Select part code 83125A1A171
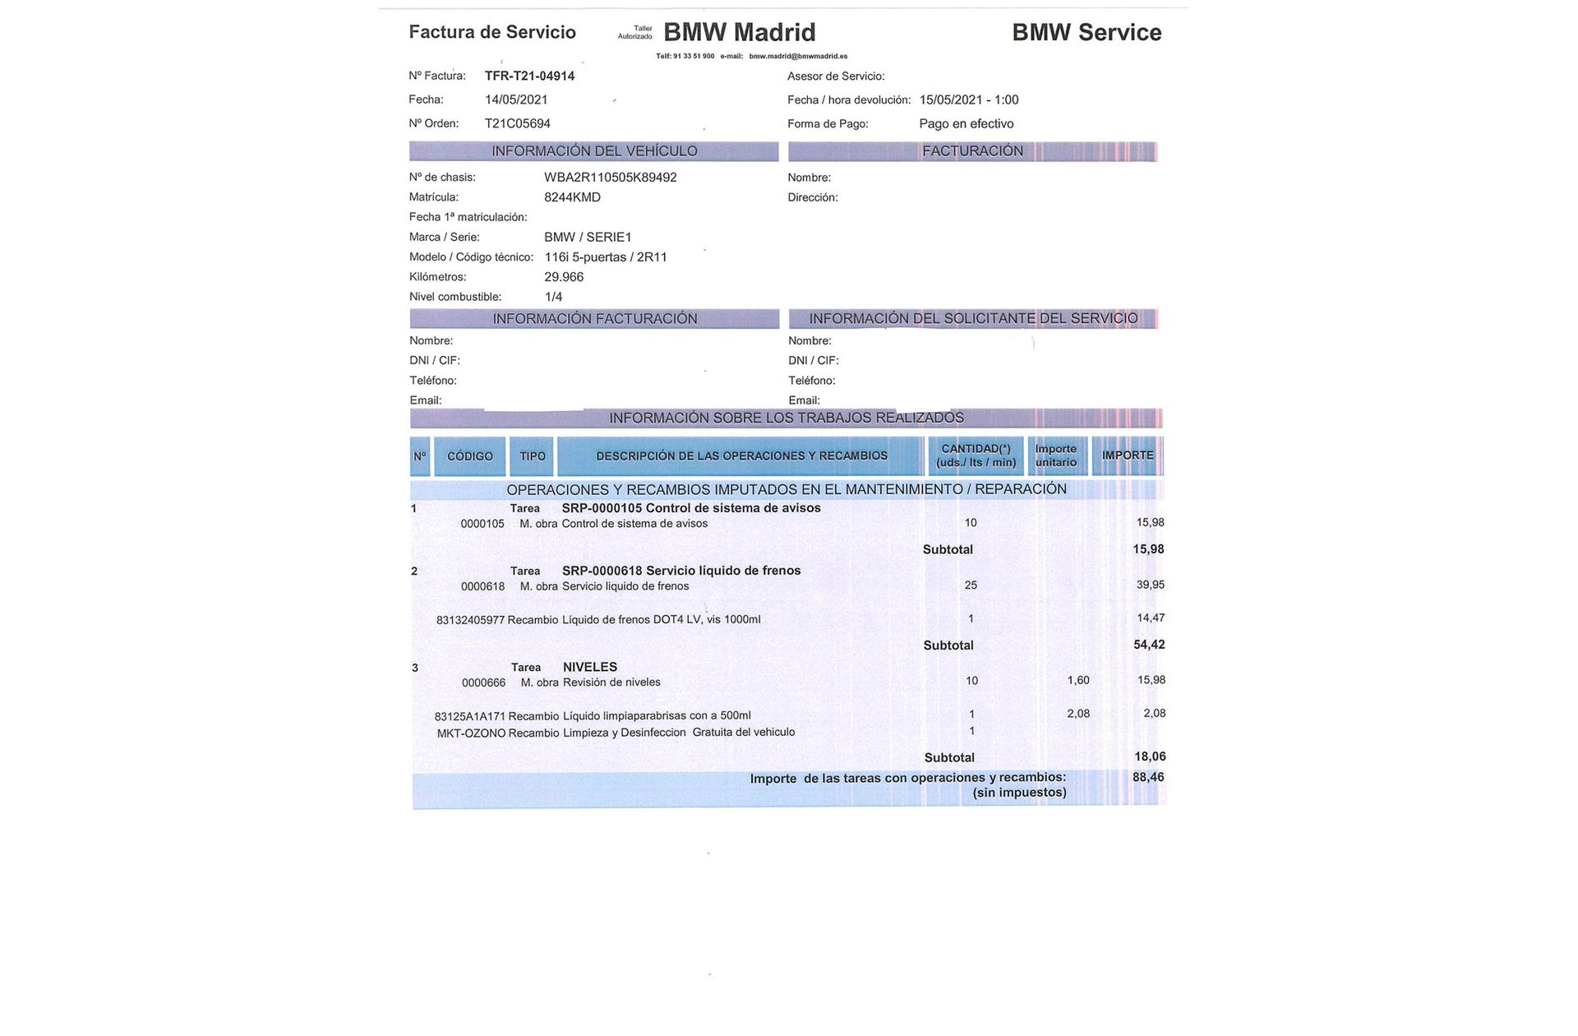 click(x=470, y=717)
